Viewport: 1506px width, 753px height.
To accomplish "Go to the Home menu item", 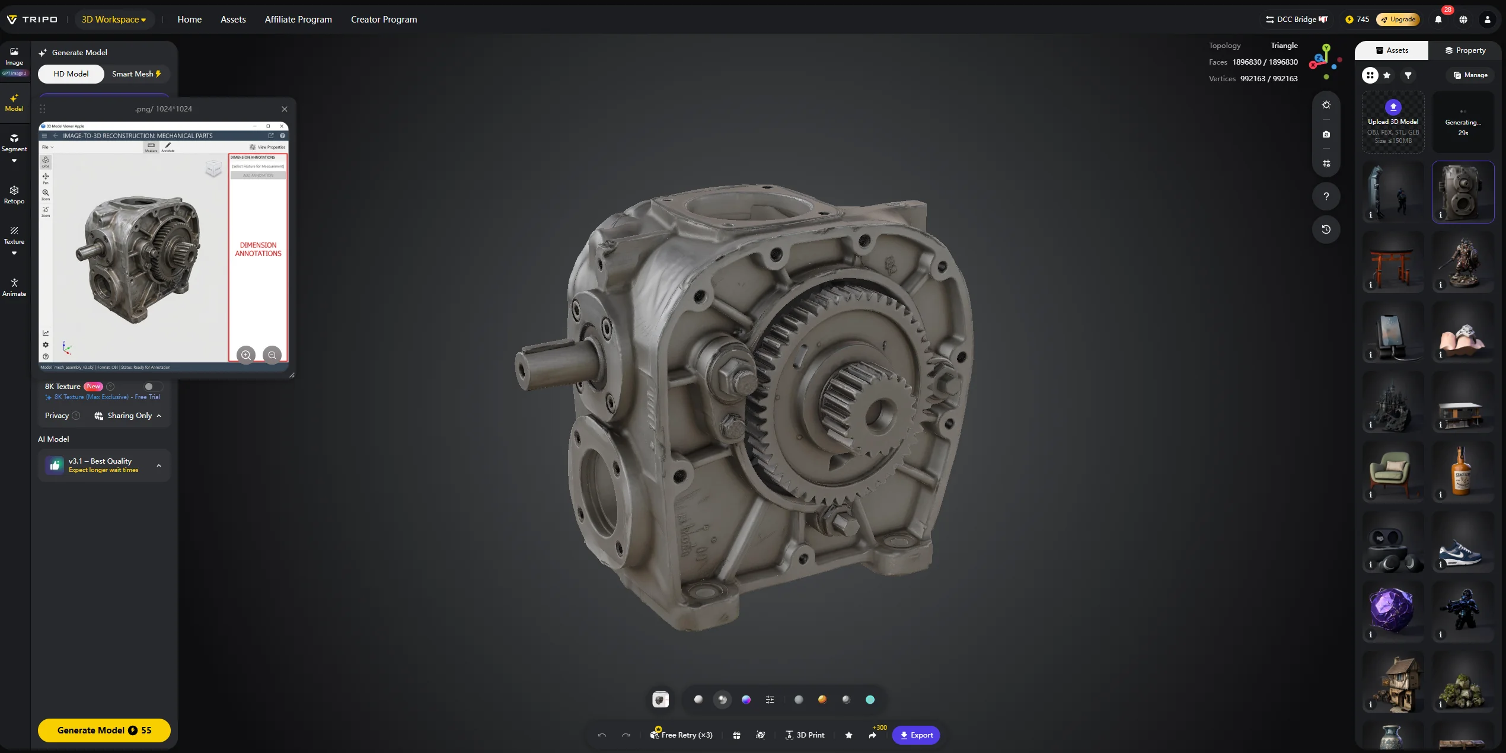I will (x=190, y=20).
